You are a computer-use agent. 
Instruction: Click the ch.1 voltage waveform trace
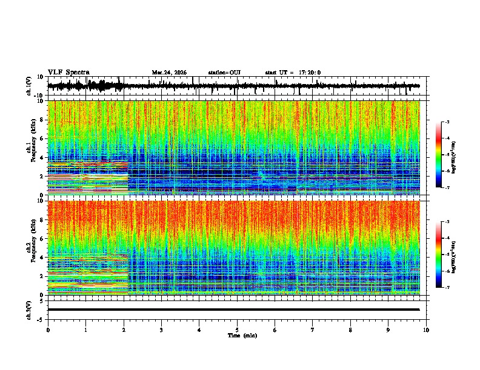233,86
